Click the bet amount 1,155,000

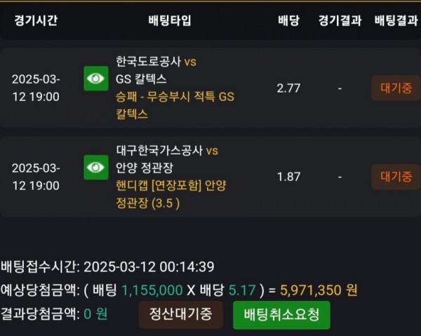tap(152, 289)
